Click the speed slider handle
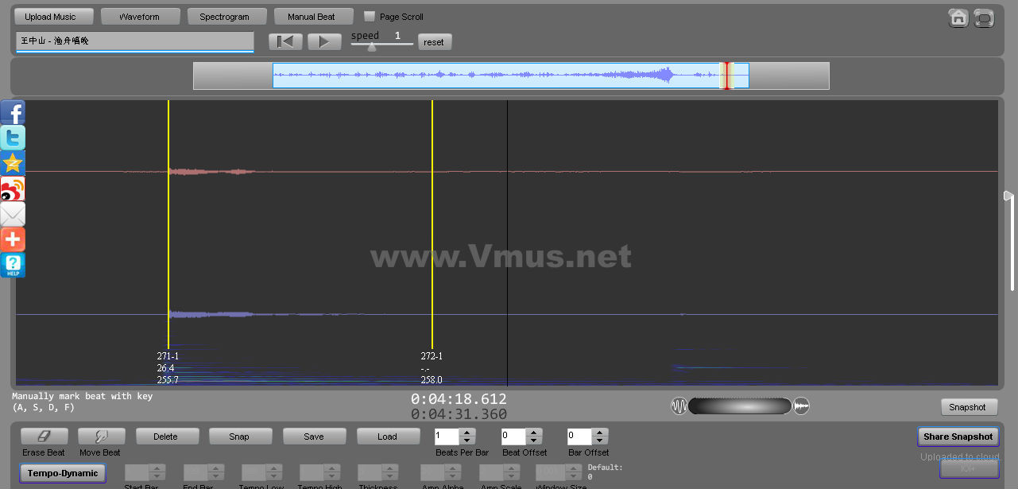Screen dimensions: 1018x489 [371, 47]
